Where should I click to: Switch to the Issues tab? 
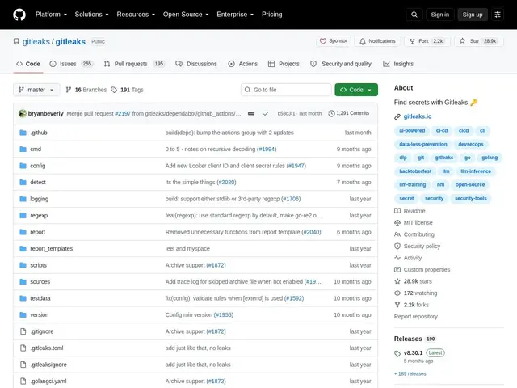(71, 64)
